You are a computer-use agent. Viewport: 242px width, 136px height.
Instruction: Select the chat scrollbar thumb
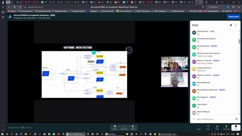point(239,41)
